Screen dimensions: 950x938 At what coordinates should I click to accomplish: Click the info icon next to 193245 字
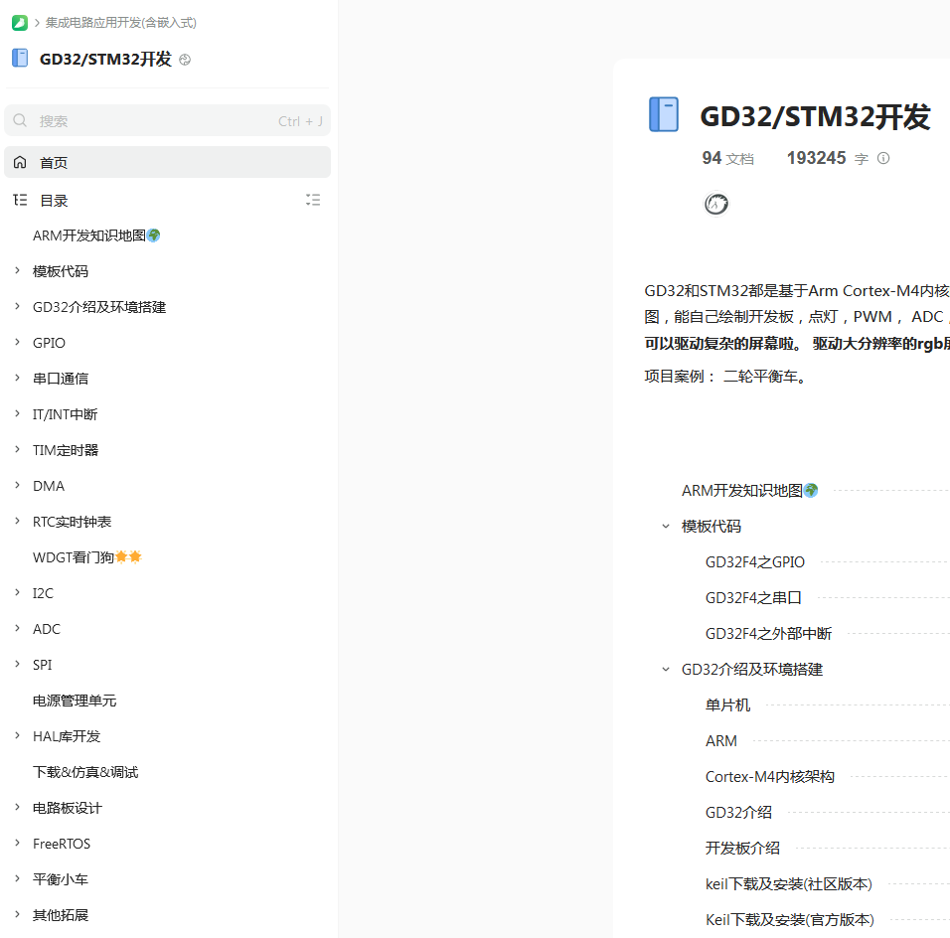coord(883,158)
